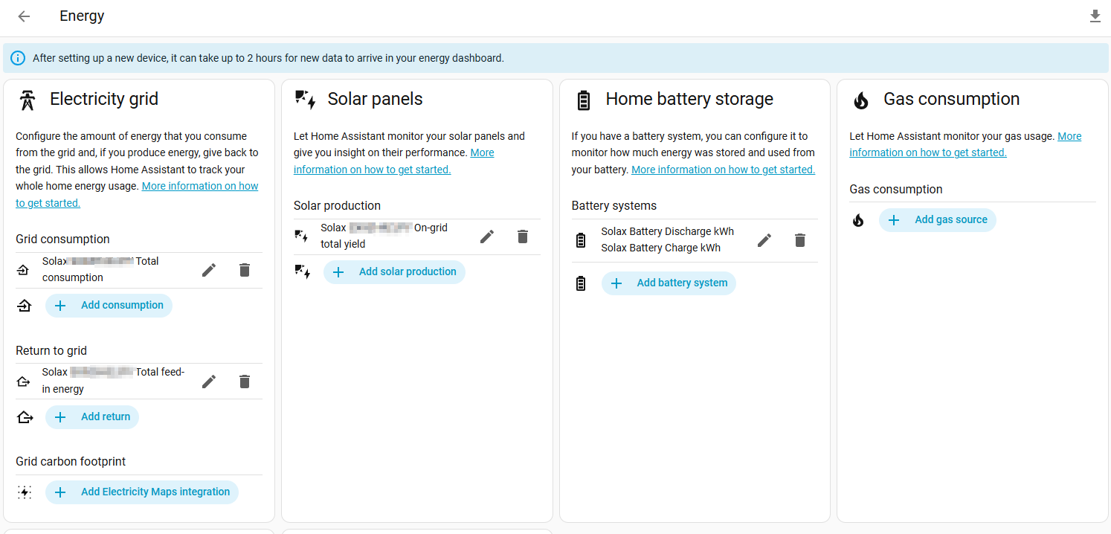Screen dimensions: 1111x534
Task: Click Add solar production
Action: click(394, 272)
